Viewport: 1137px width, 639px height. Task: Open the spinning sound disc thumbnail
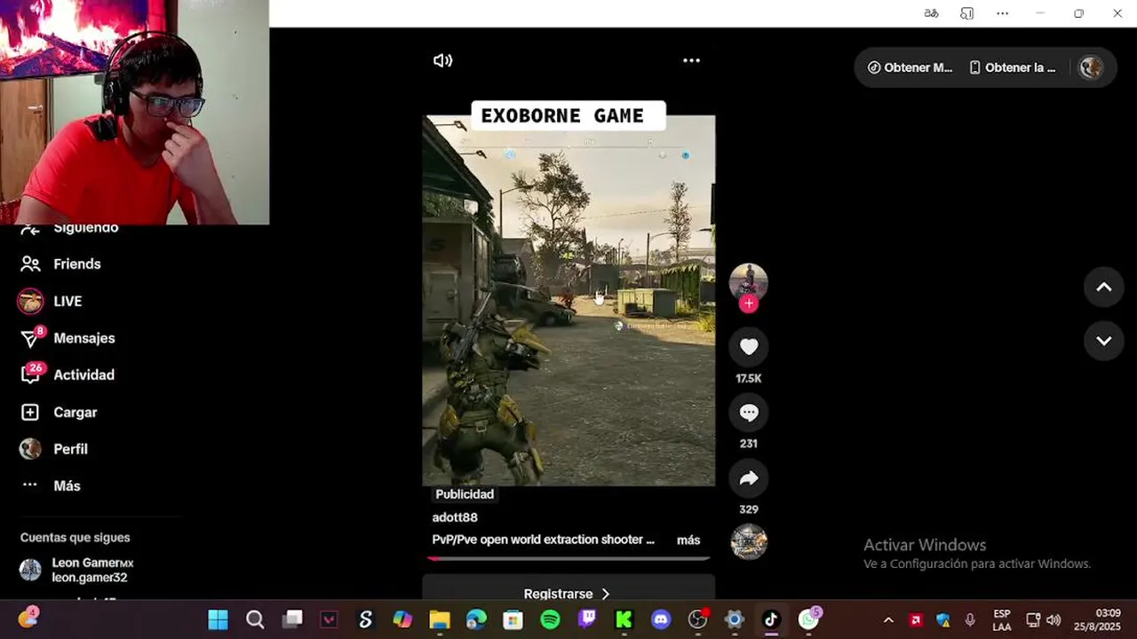pos(749,541)
